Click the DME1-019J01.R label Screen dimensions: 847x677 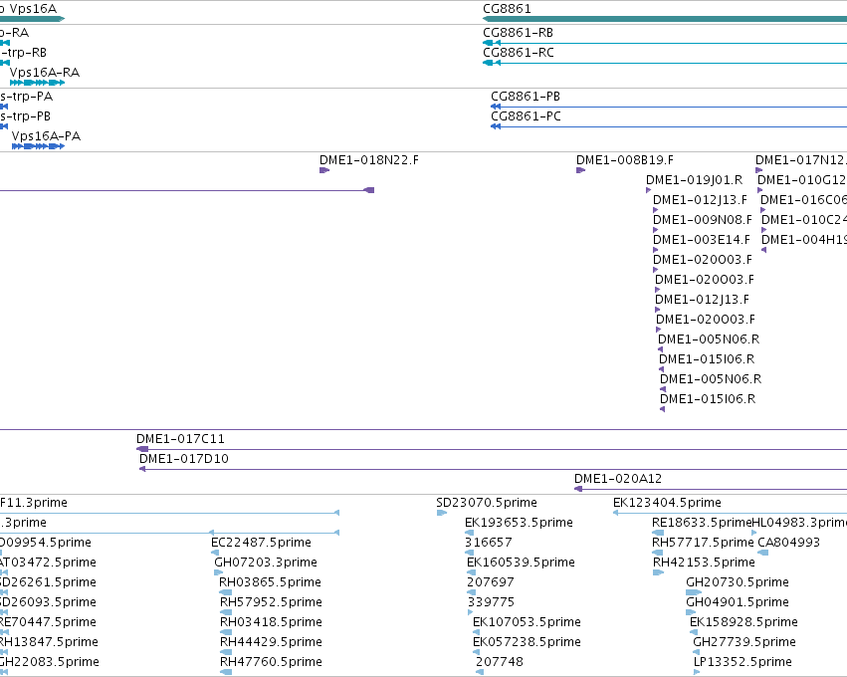pos(694,180)
